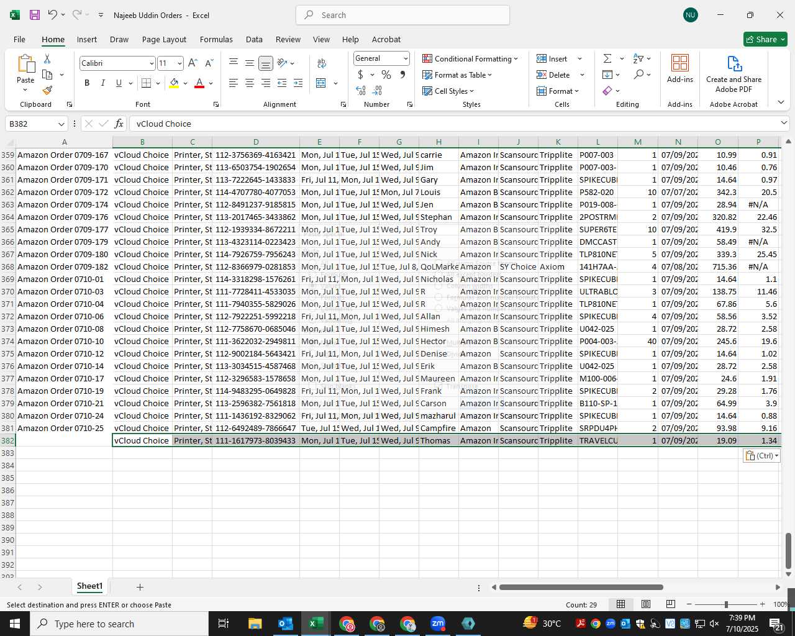Apply the Borders icon

click(x=147, y=83)
